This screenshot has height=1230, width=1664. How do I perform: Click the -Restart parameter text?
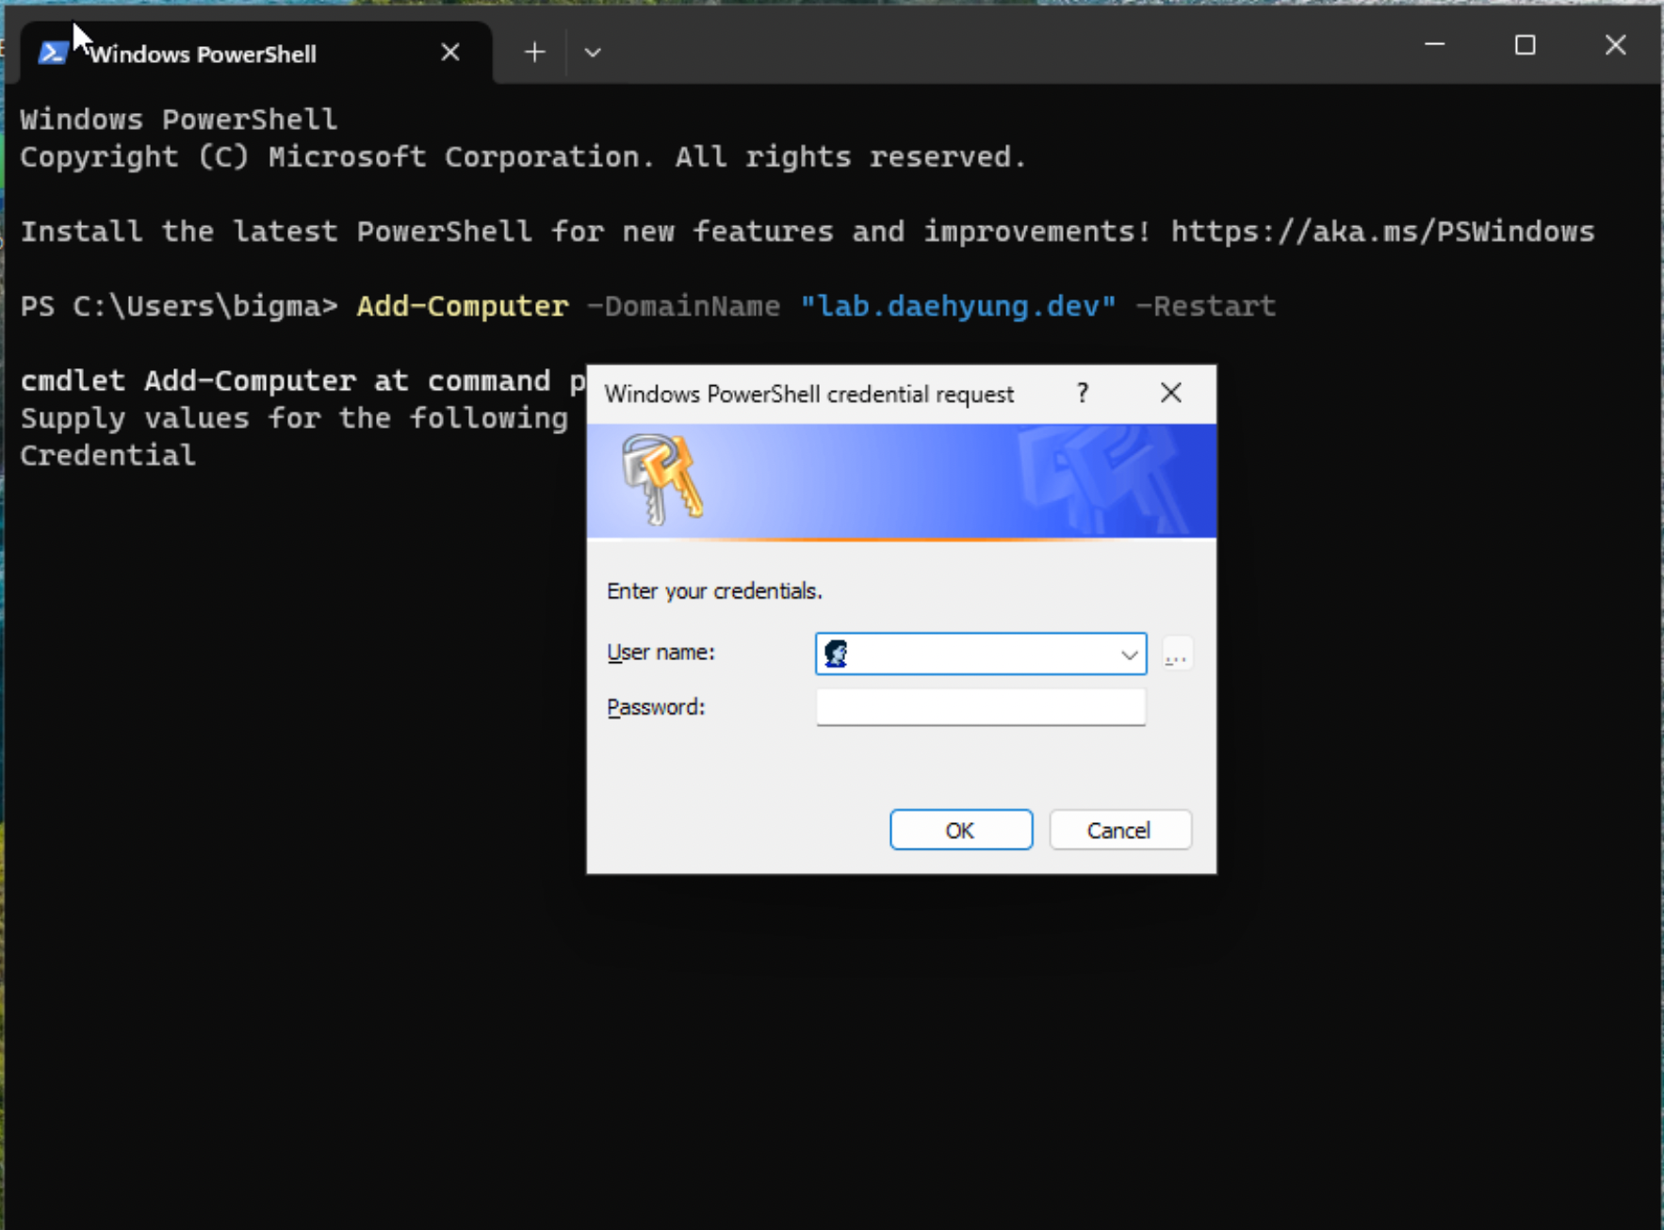pos(1205,306)
